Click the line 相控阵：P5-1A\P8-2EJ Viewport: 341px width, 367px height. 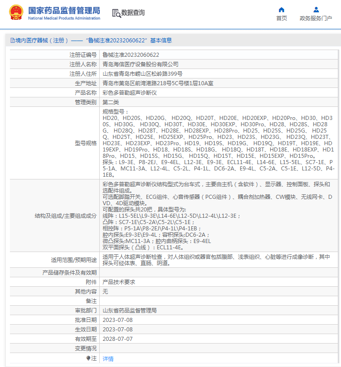coord(152,229)
